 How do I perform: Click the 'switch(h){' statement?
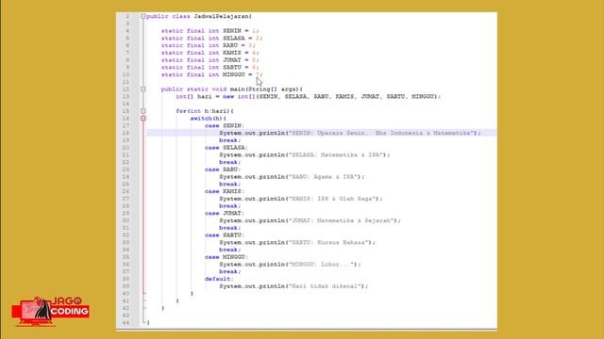click(209, 119)
